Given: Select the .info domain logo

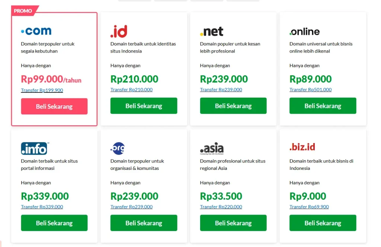Looking at the screenshot, I should pyautogui.click(x=34, y=148).
